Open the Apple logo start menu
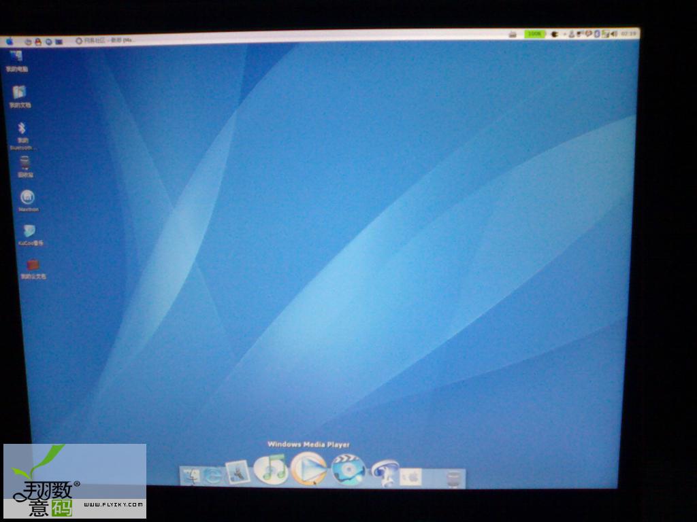This screenshot has width=697, height=522. tap(10, 41)
